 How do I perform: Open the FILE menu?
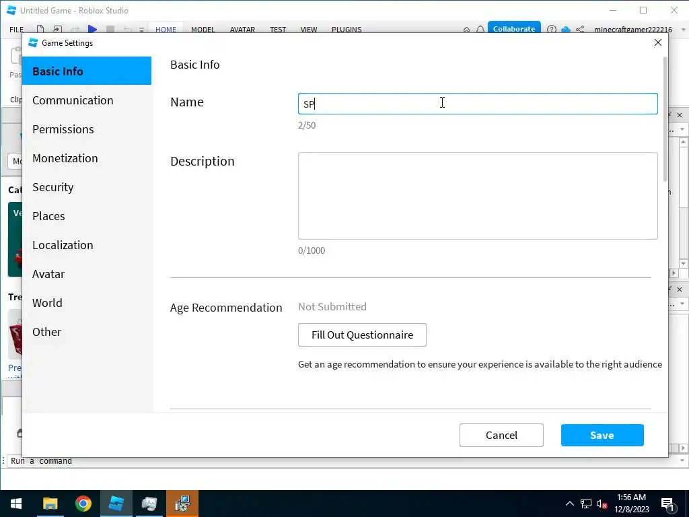[x=17, y=30]
